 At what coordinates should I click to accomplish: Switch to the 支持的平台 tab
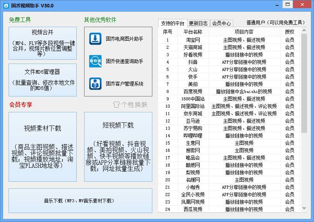coord(173,23)
